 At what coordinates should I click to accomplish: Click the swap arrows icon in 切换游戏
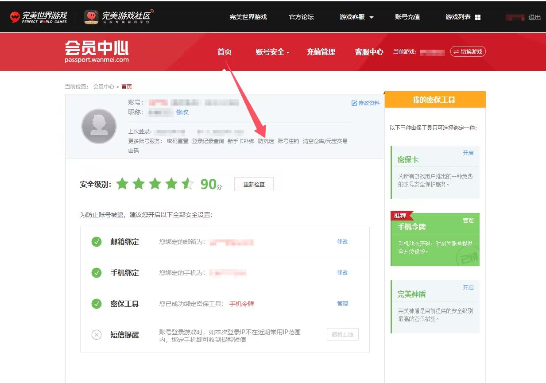pyautogui.click(x=456, y=52)
